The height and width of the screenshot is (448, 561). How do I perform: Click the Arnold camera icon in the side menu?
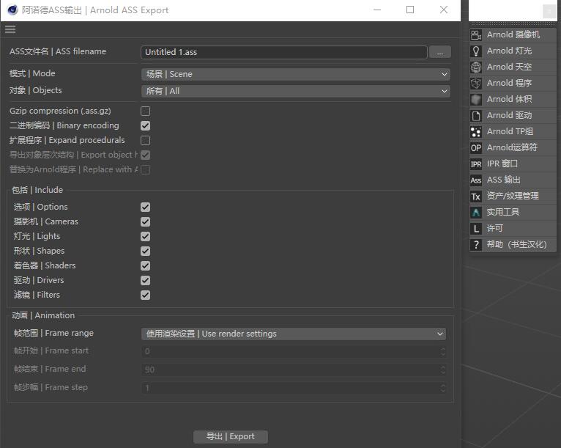coord(476,34)
